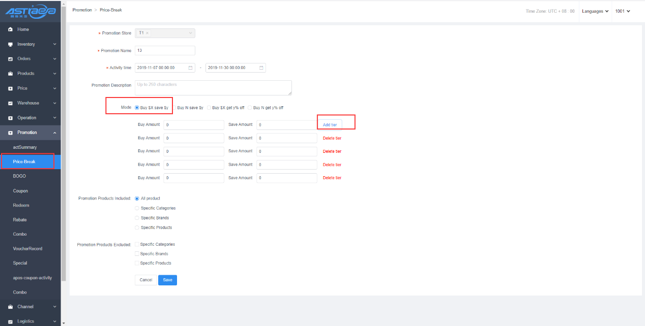This screenshot has width=645, height=326.
Task: Click the Orders icon in sidebar
Action: (10, 59)
